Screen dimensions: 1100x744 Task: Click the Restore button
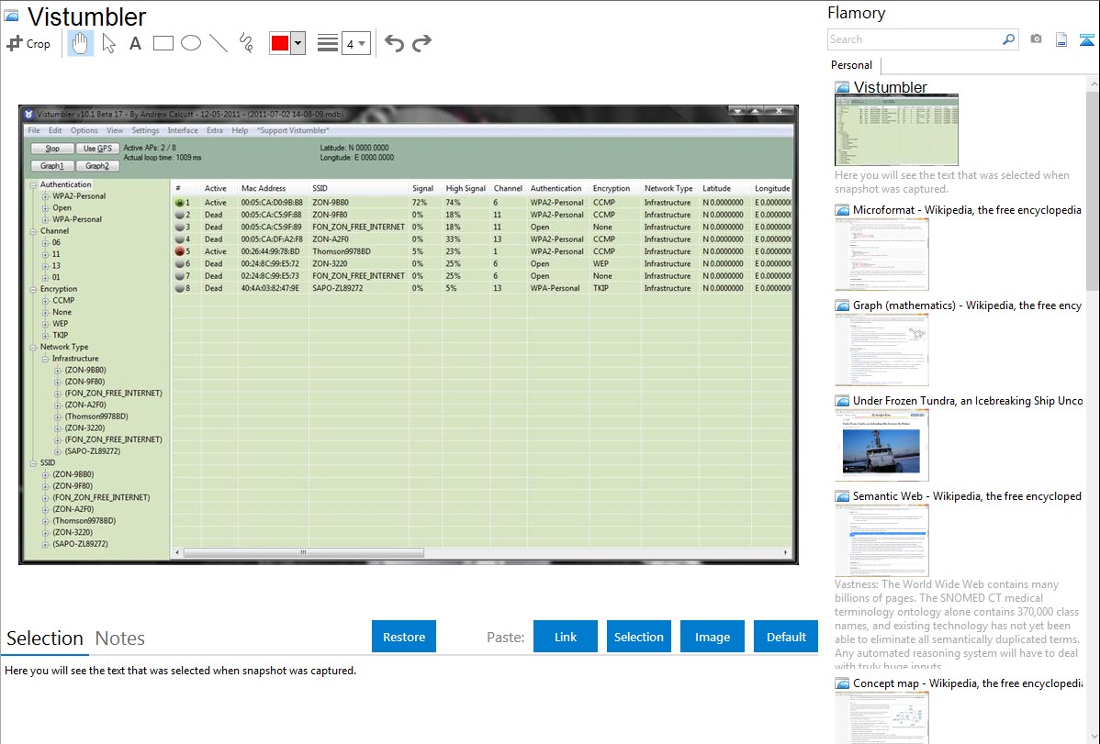click(x=404, y=637)
